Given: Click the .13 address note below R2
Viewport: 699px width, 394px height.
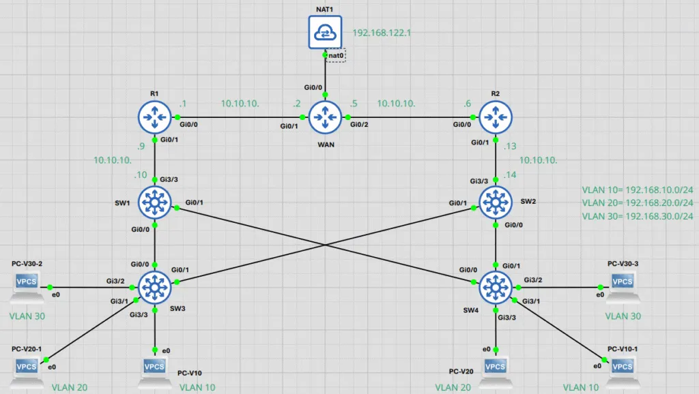Looking at the screenshot, I should click(509, 146).
